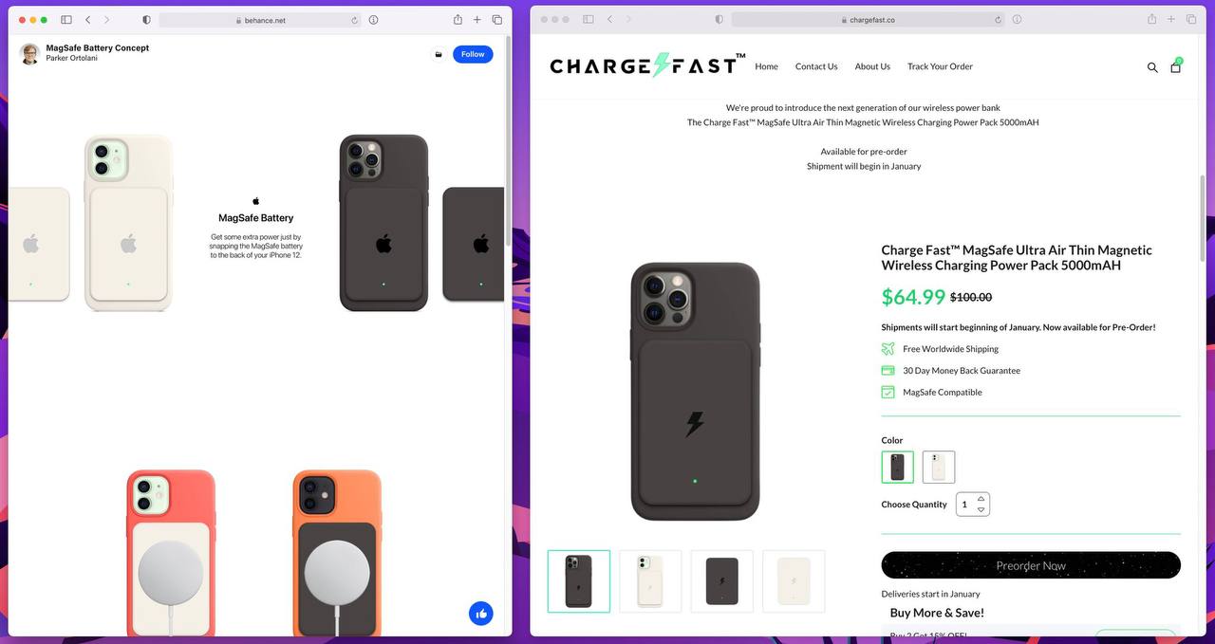Click Parker Ortolani's profile avatar
The height and width of the screenshot is (644, 1215).
click(x=29, y=53)
